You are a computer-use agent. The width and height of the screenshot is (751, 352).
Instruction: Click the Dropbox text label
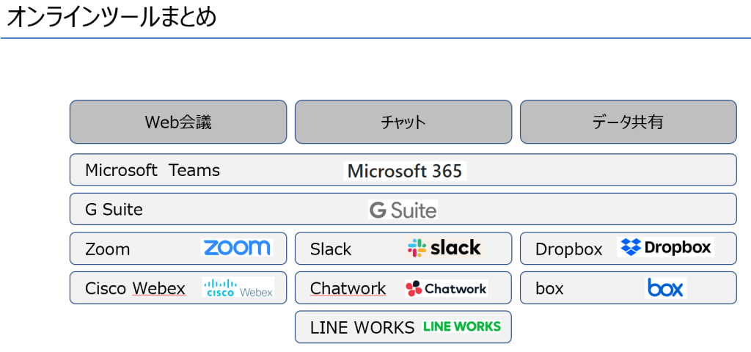point(568,249)
